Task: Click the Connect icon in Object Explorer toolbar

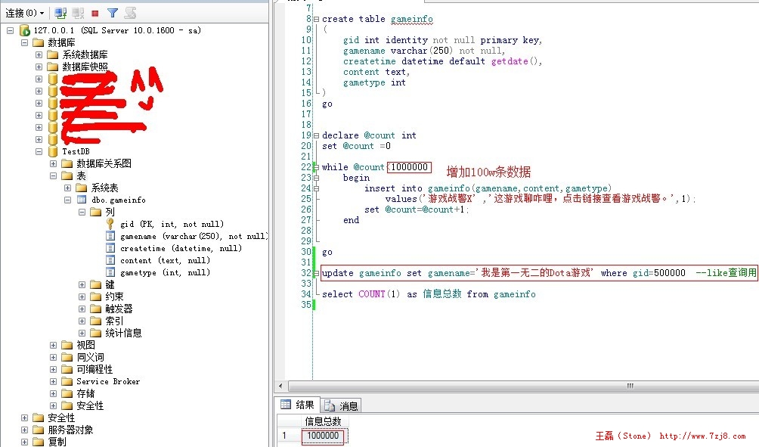Action: click(60, 12)
